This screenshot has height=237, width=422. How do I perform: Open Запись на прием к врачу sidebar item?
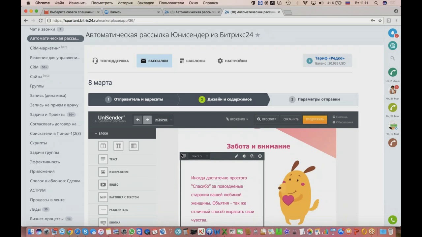point(54,105)
